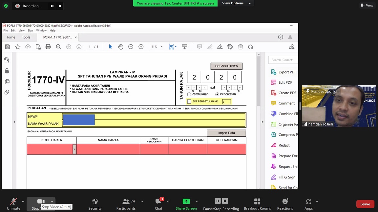The width and height of the screenshot is (378, 212).
Task: Select the Hand pan tool
Action: [121, 47]
